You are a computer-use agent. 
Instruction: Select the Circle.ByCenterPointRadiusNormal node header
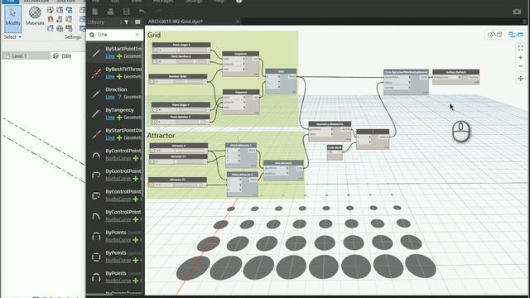[406, 72]
